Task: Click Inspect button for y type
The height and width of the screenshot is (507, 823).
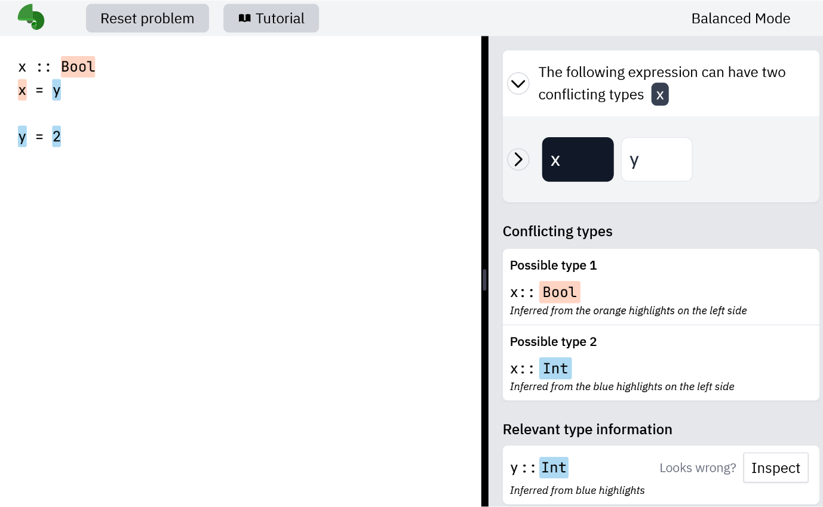Action: click(x=776, y=468)
